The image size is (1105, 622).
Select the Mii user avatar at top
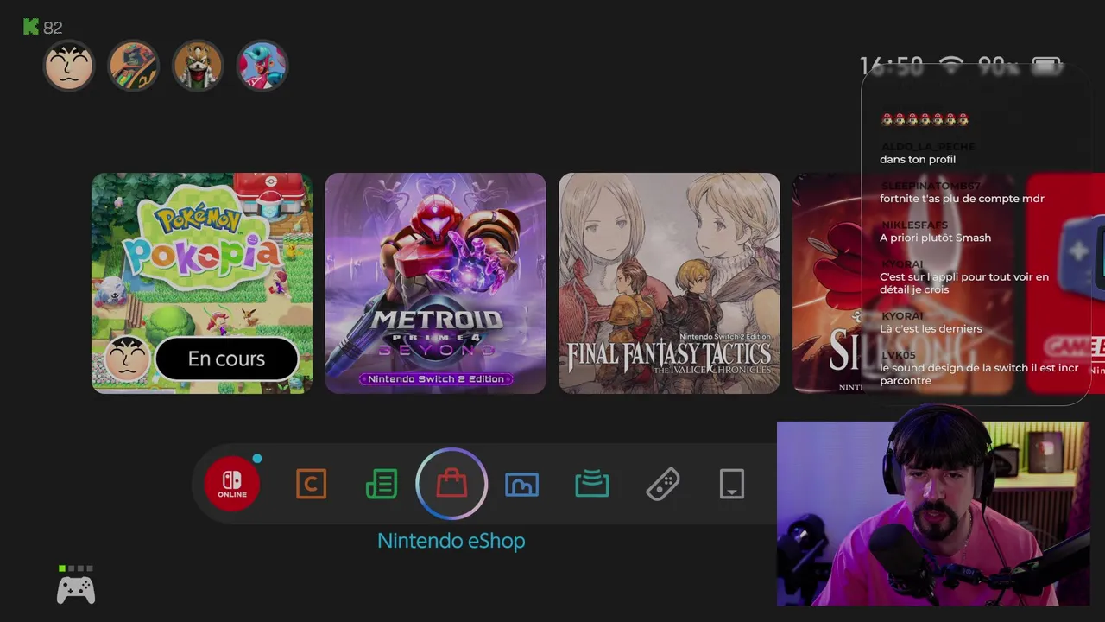(69, 66)
